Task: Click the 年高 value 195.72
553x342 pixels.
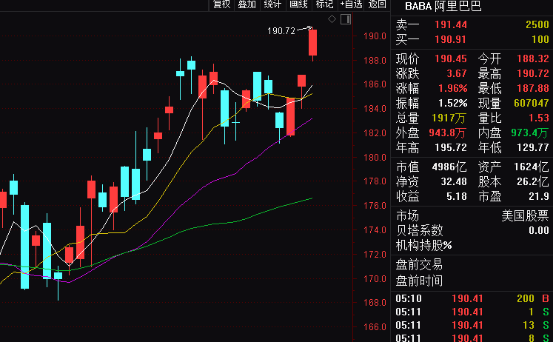Action: pos(451,147)
